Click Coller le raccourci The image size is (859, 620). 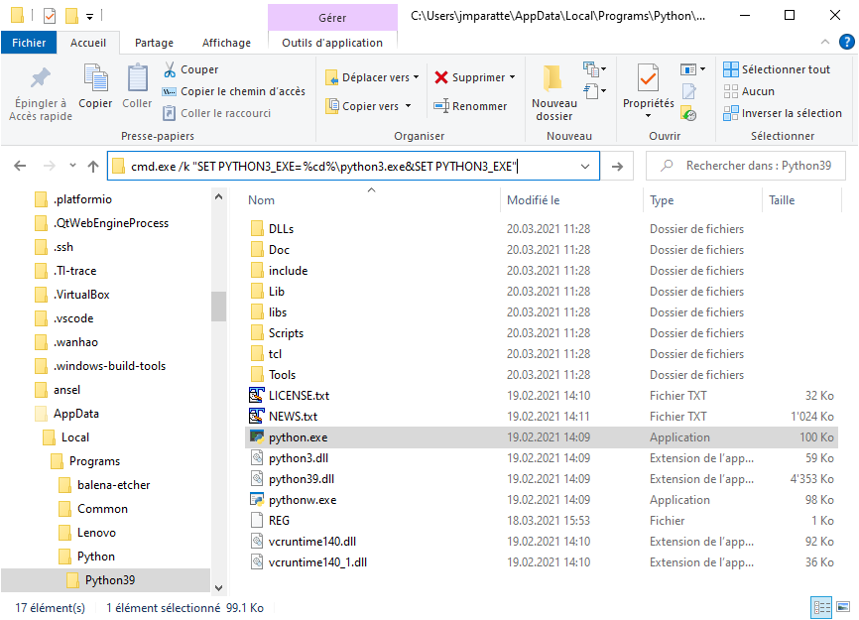(217, 113)
